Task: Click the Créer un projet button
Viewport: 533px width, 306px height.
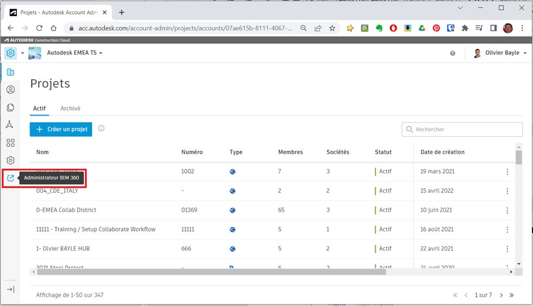Action: pos(61,129)
